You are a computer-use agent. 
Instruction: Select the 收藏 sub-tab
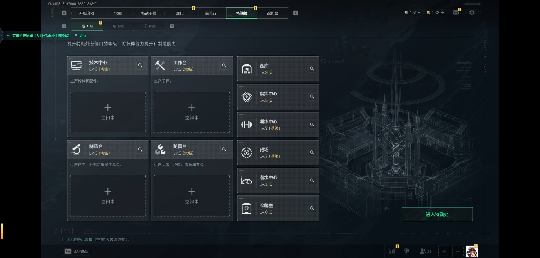point(149,26)
